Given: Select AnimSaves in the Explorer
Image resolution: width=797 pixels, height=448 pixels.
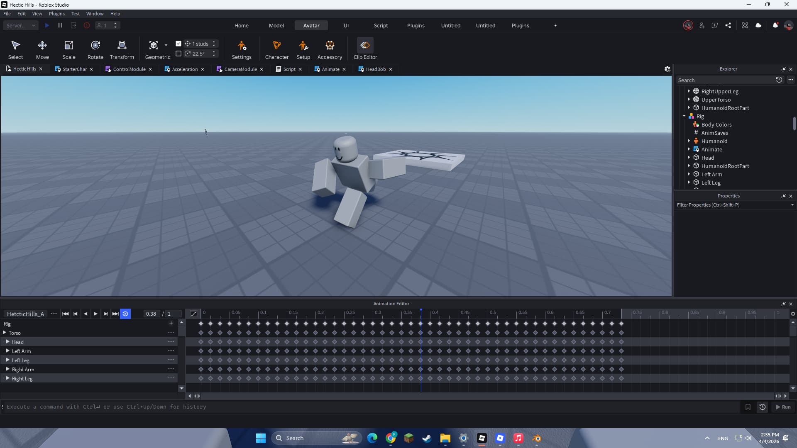Looking at the screenshot, I should pos(714,133).
